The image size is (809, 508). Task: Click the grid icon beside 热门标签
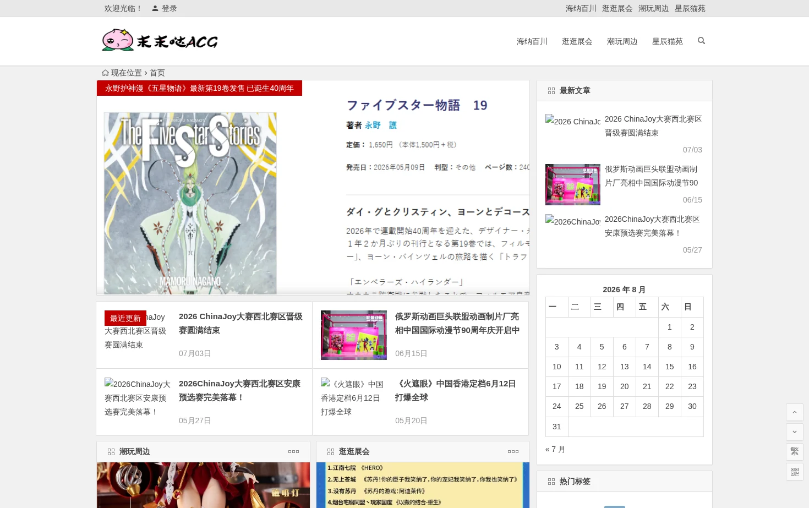(551, 482)
